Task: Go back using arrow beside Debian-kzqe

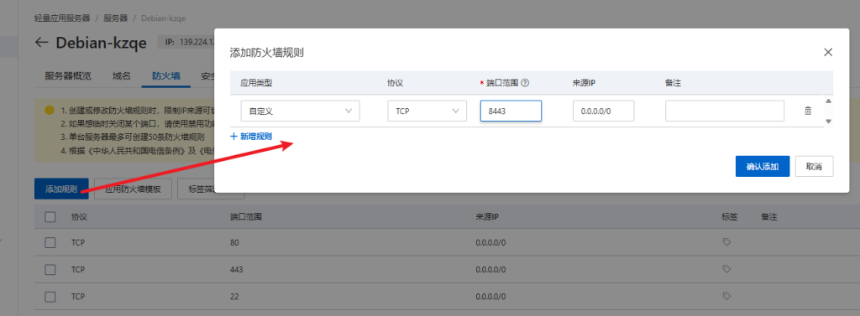Action: coord(42,43)
